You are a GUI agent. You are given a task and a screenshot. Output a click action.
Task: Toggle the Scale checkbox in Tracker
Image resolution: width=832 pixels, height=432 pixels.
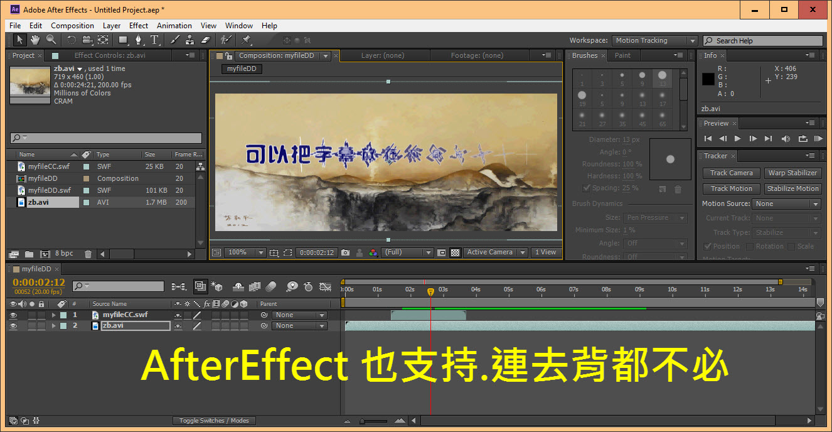(791, 246)
